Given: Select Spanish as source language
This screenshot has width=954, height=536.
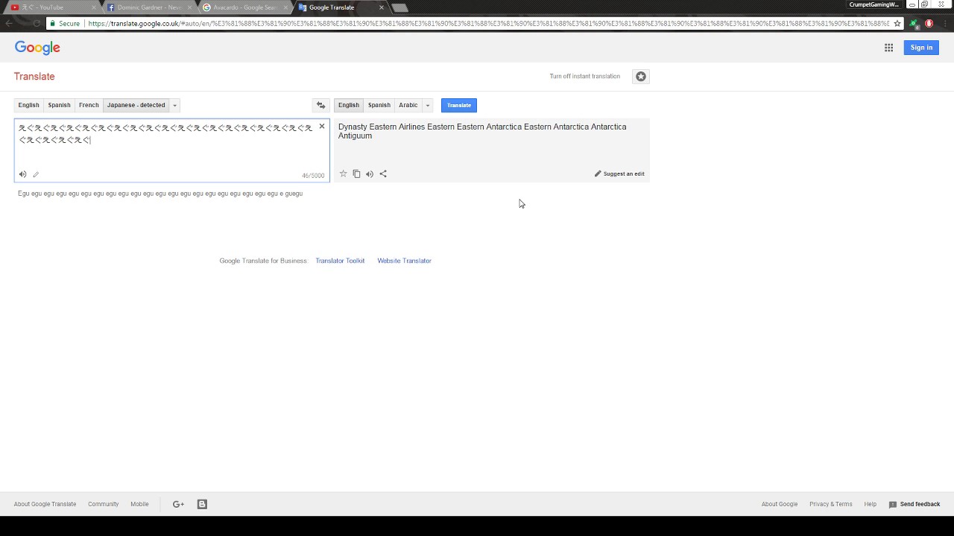Looking at the screenshot, I should pos(59,105).
